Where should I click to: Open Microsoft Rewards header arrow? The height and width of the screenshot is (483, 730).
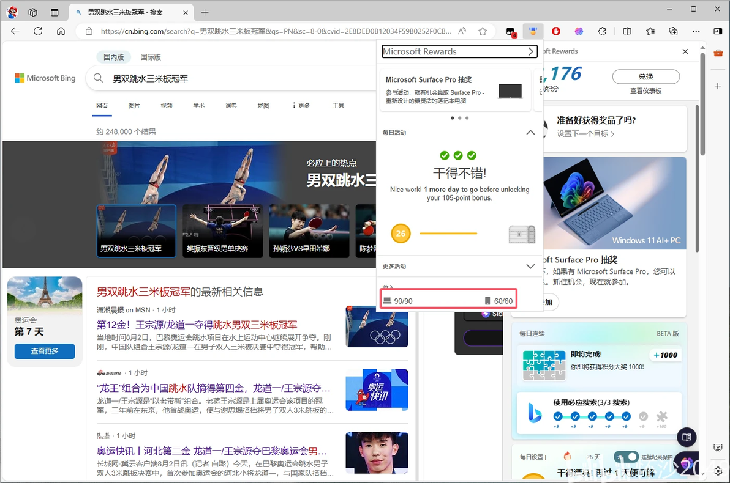(531, 51)
